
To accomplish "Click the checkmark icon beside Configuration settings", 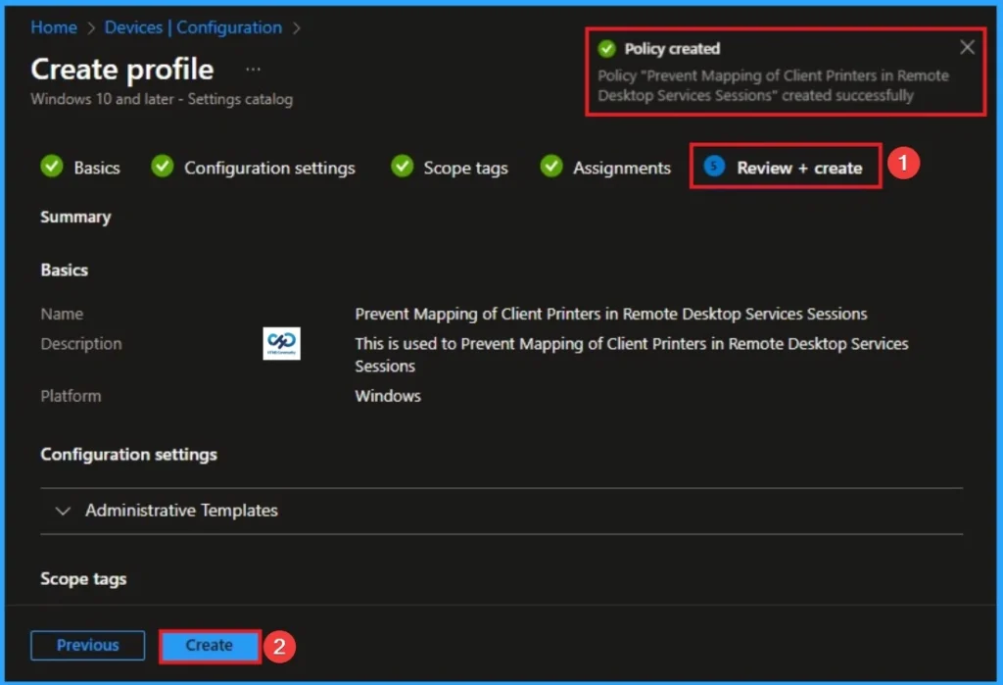I will (162, 167).
